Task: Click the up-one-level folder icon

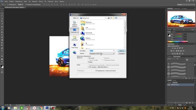Action: [x=111, y=18]
